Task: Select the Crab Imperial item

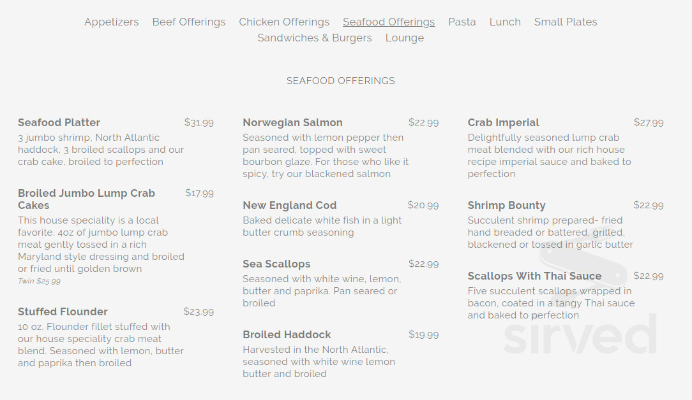Action: pos(502,122)
